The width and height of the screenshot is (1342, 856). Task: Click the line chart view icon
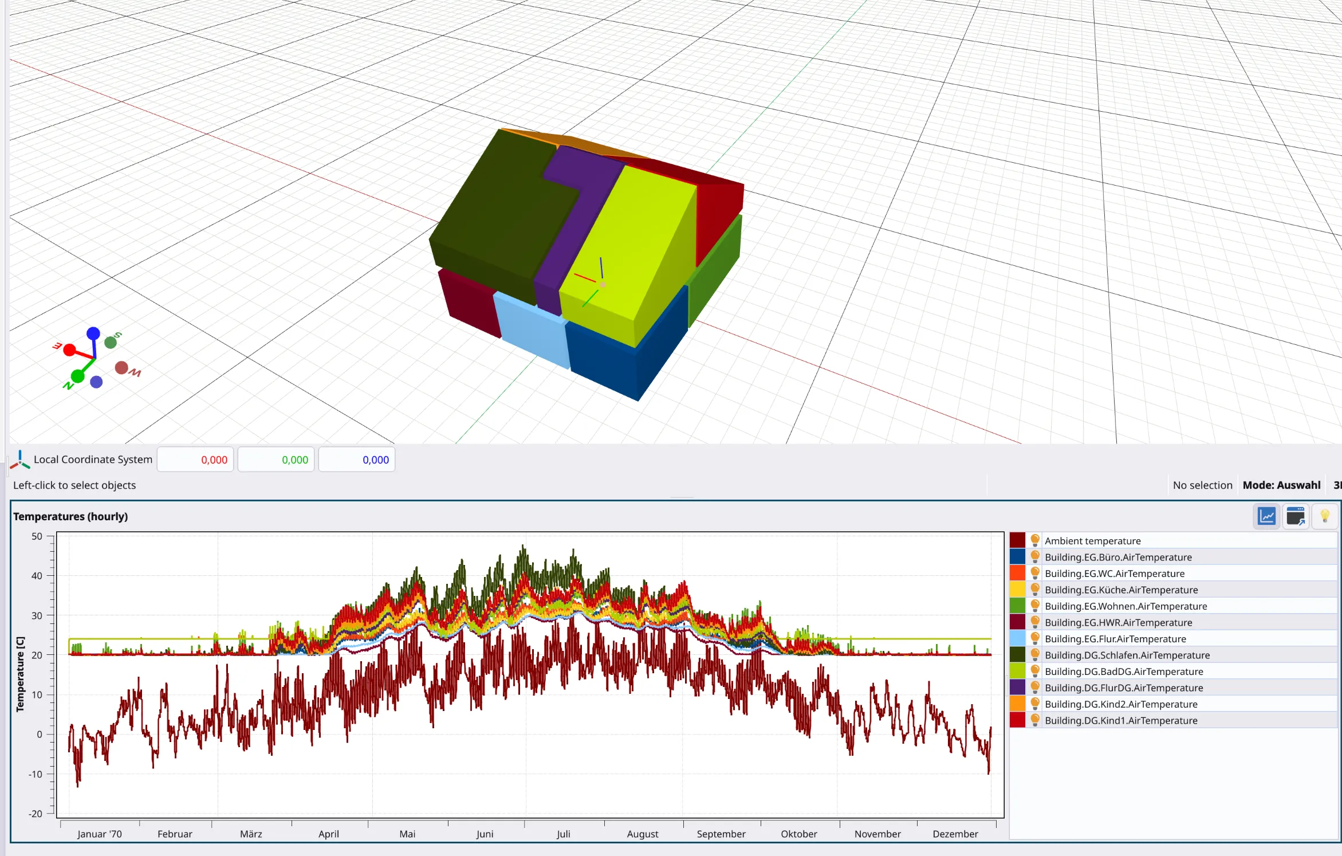1266,516
